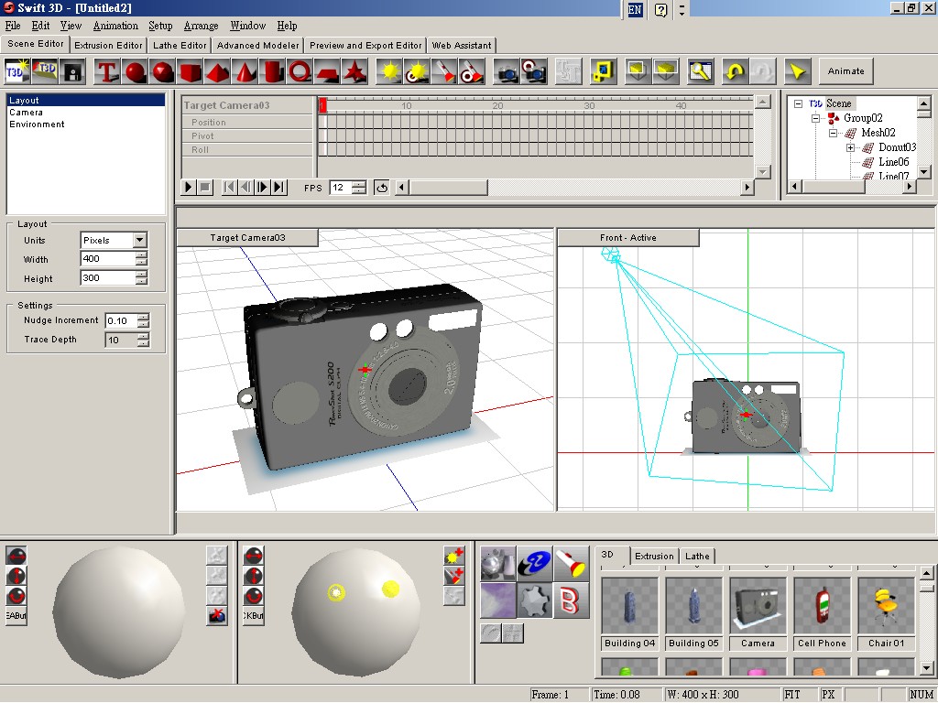Image resolution: width=938 pixels, height=703 pixels.
Task: Lock spin rotation on object trackball
Action: (x=16, y=596)
